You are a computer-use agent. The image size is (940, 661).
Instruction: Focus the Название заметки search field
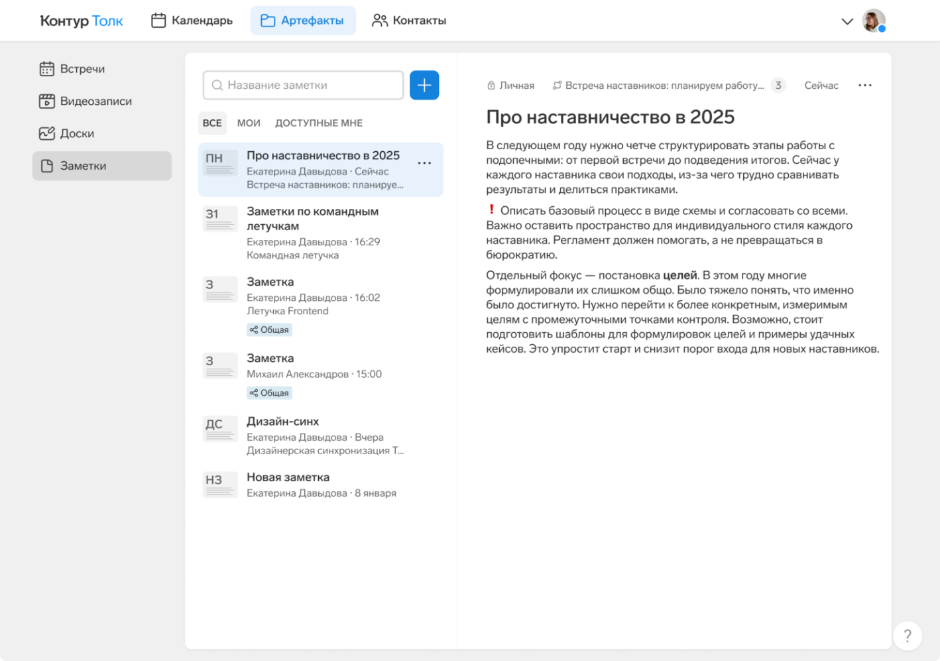click(x=303, y=85)
